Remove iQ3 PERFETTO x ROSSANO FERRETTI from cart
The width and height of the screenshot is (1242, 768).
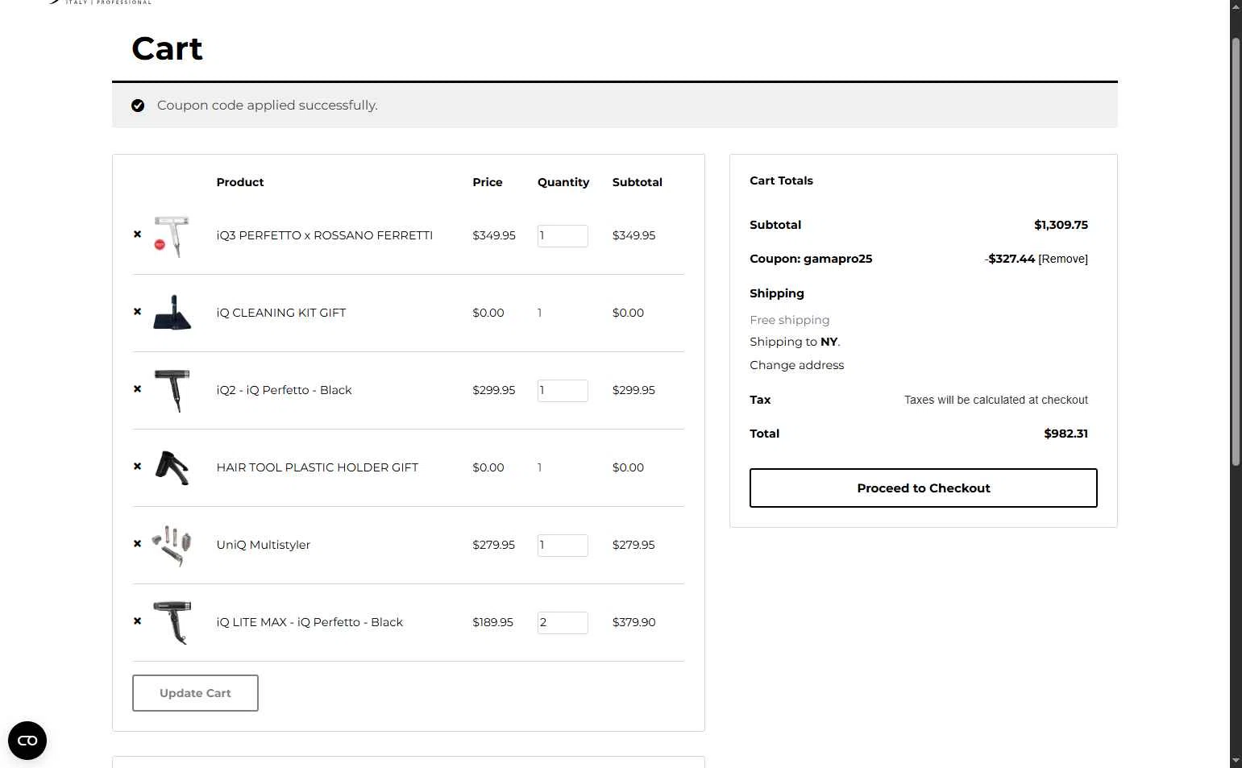coord(137,235)
